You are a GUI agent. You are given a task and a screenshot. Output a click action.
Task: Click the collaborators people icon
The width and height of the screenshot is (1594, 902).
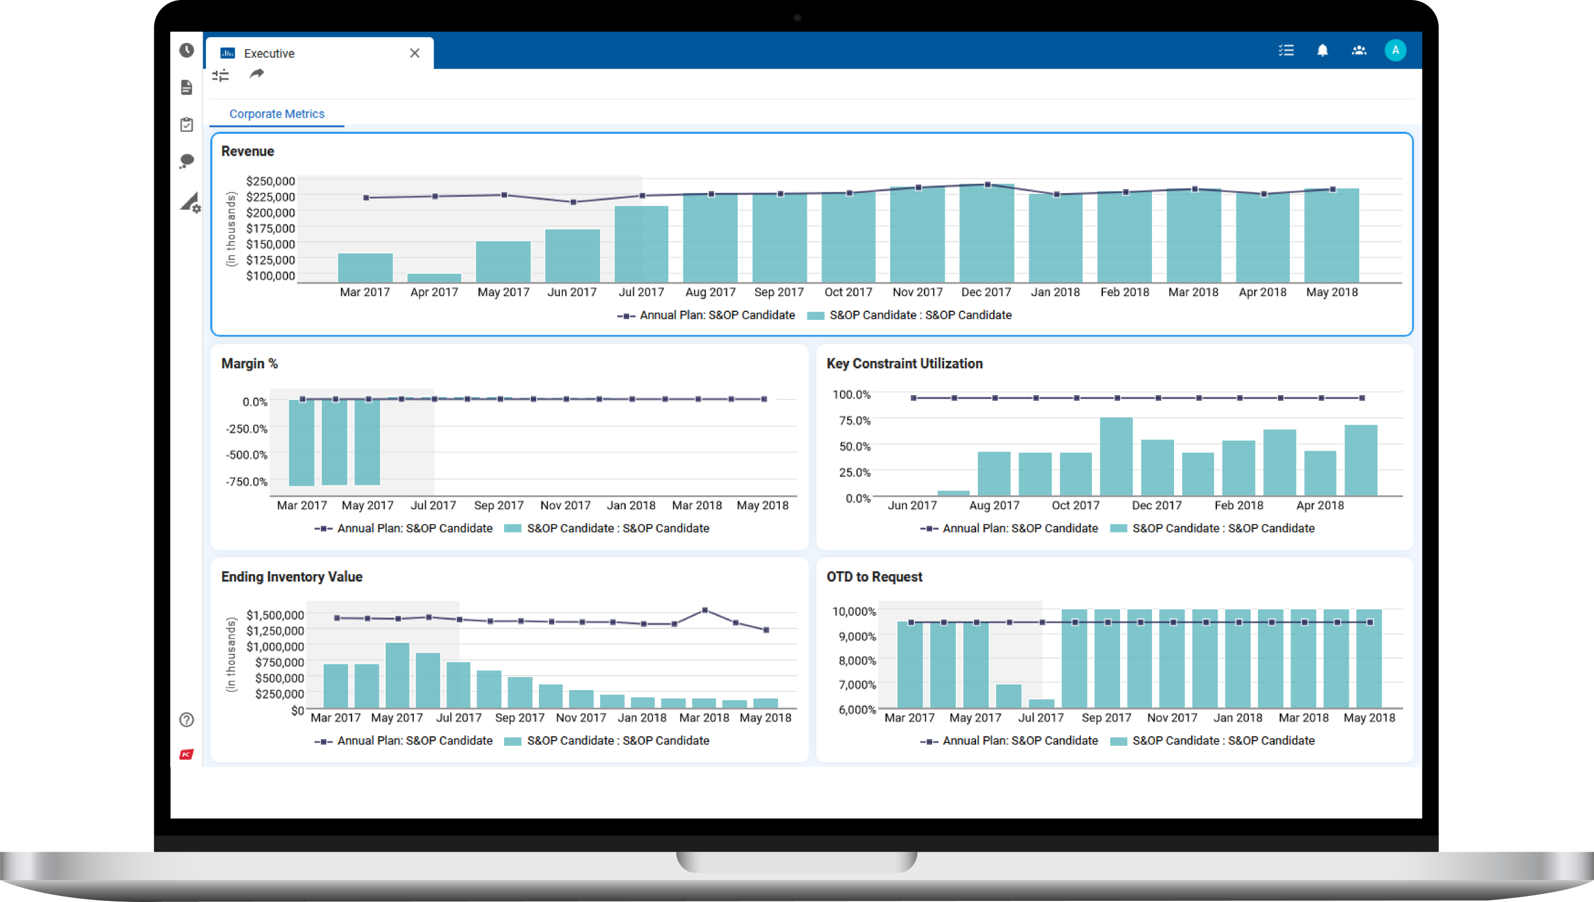[1359, 51]
